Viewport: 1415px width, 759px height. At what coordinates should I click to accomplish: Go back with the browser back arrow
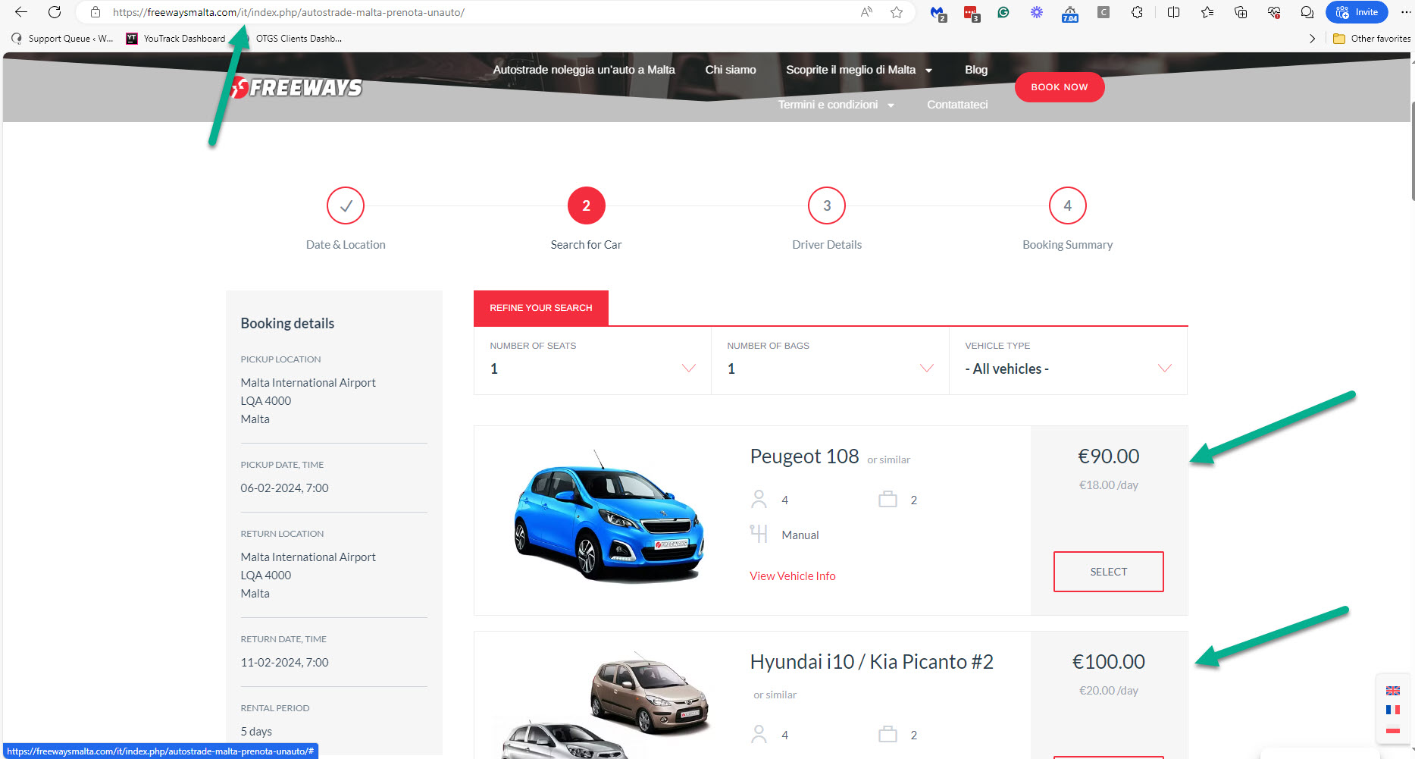click(21, 12)
